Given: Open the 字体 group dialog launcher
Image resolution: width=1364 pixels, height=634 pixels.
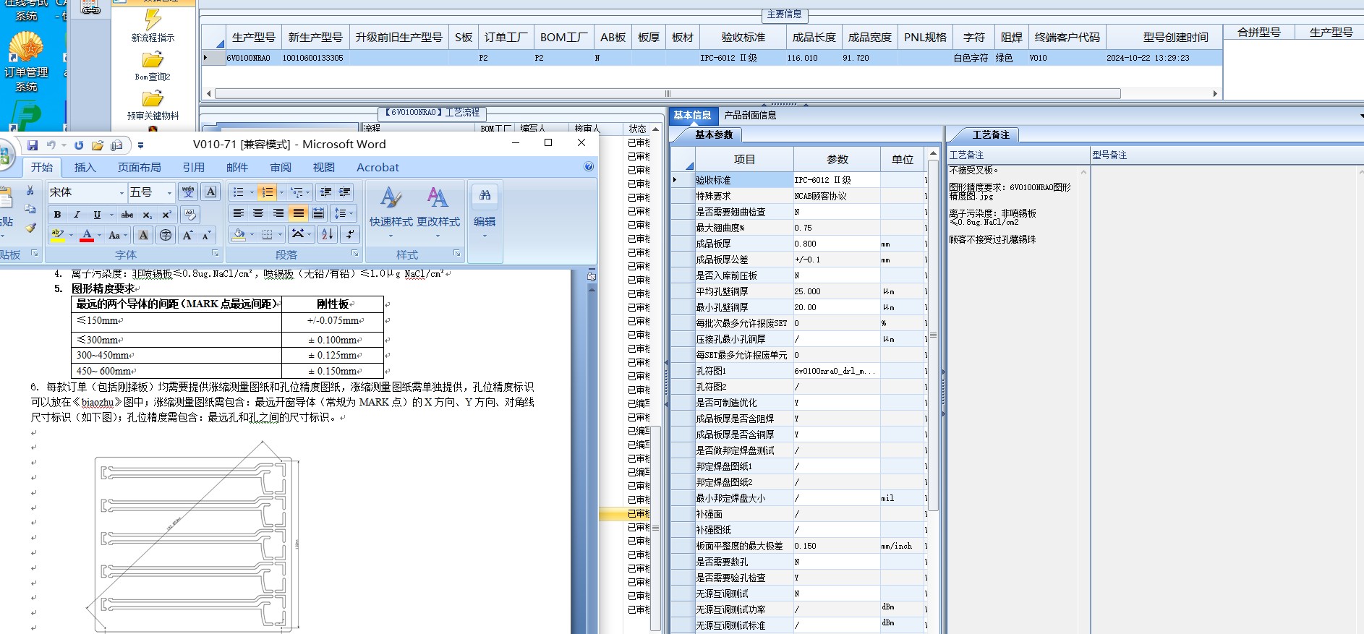Looking at the screenshot, I should (215, 254).
